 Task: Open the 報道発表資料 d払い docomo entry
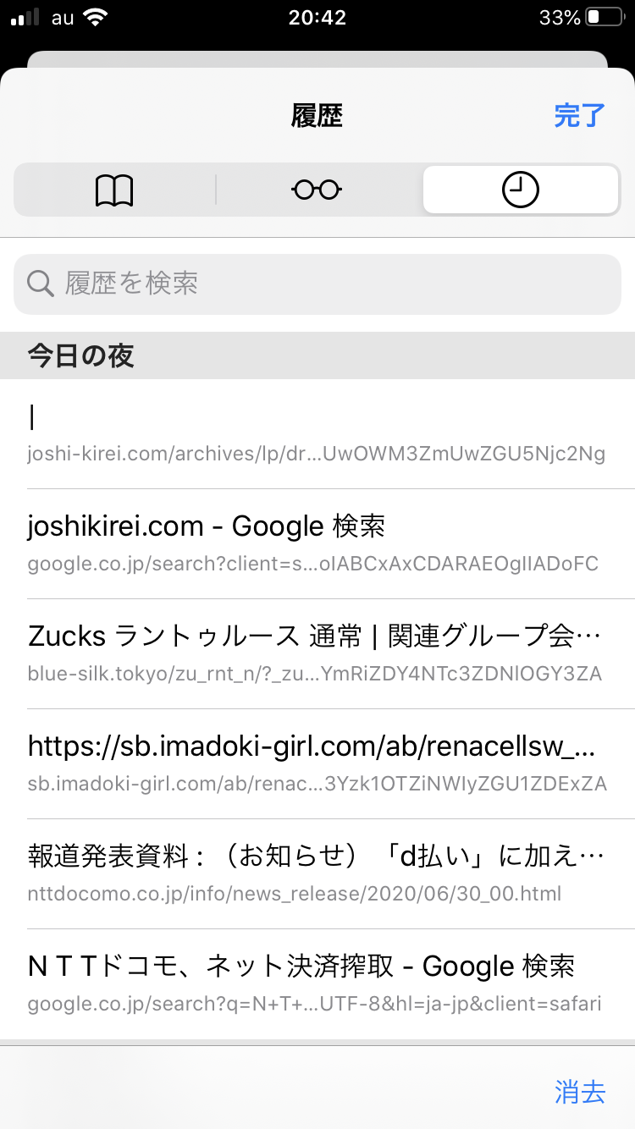(317, 873)
